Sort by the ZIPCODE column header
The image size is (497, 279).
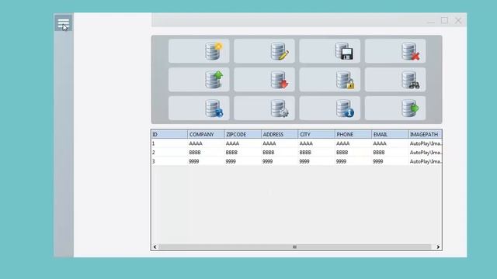click(243, 134)
